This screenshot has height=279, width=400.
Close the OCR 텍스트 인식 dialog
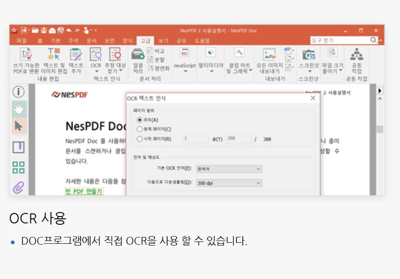tap(313, 98)
